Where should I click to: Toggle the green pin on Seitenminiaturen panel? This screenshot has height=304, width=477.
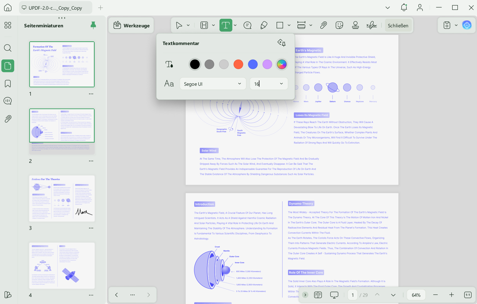pos(93,25)
